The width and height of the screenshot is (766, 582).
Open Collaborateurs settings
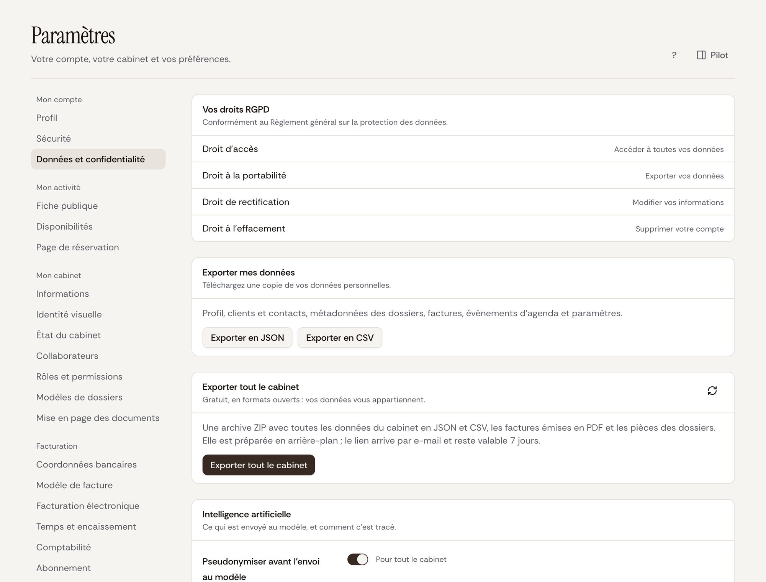click(x=98, y=356)
